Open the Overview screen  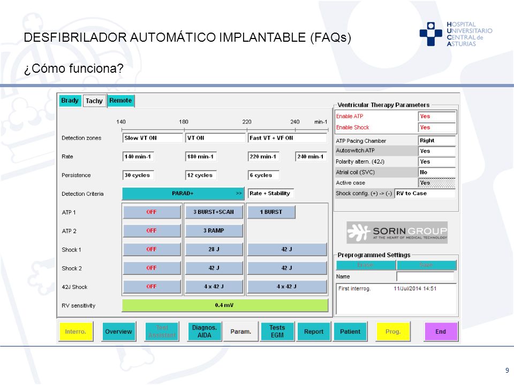pyautogui.click(x=119, y=332)
